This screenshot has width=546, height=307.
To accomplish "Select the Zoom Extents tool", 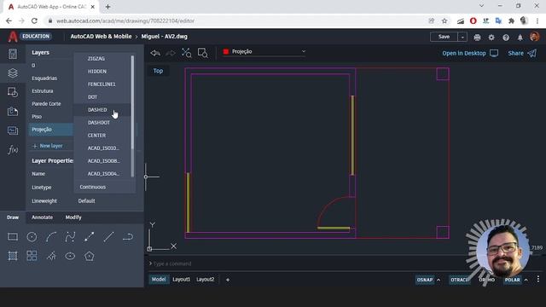I will 186,53.
